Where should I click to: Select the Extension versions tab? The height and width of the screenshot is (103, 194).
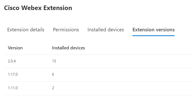(153, 30)
